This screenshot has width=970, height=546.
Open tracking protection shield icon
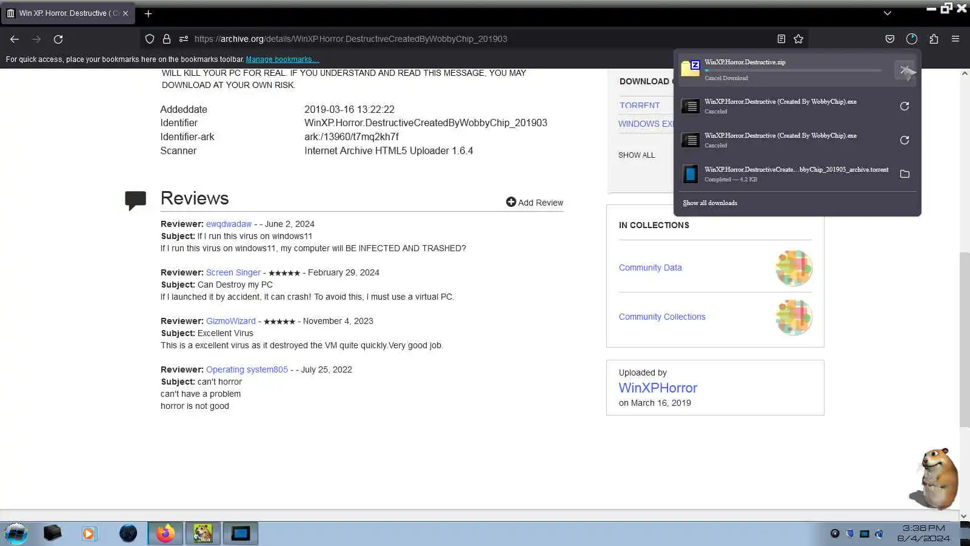pyautogui.click(x=150, y=39)
